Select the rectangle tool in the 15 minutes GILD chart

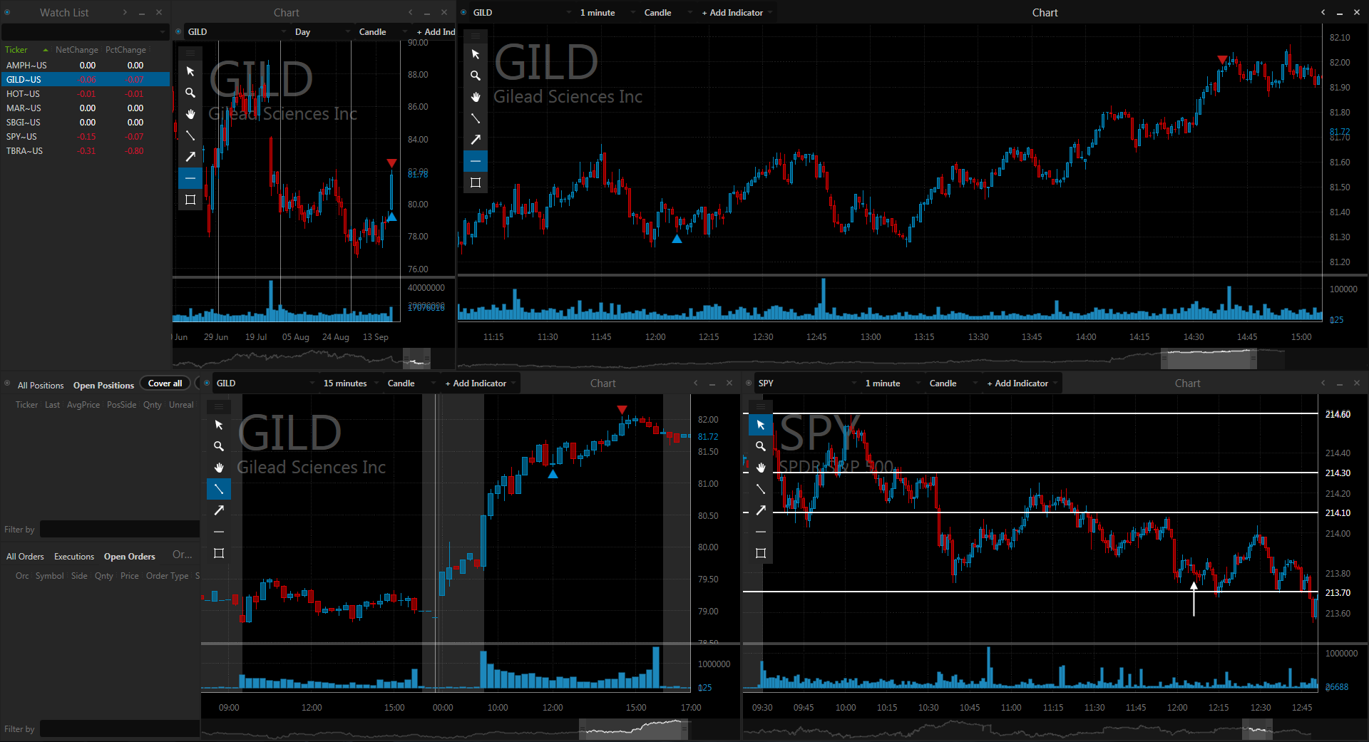click(219, 553)
